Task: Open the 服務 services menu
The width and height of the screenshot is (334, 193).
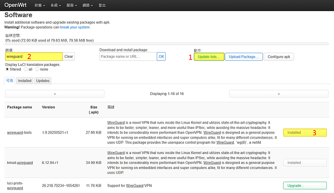Action: pyautogui.click(x=72, y=5)
